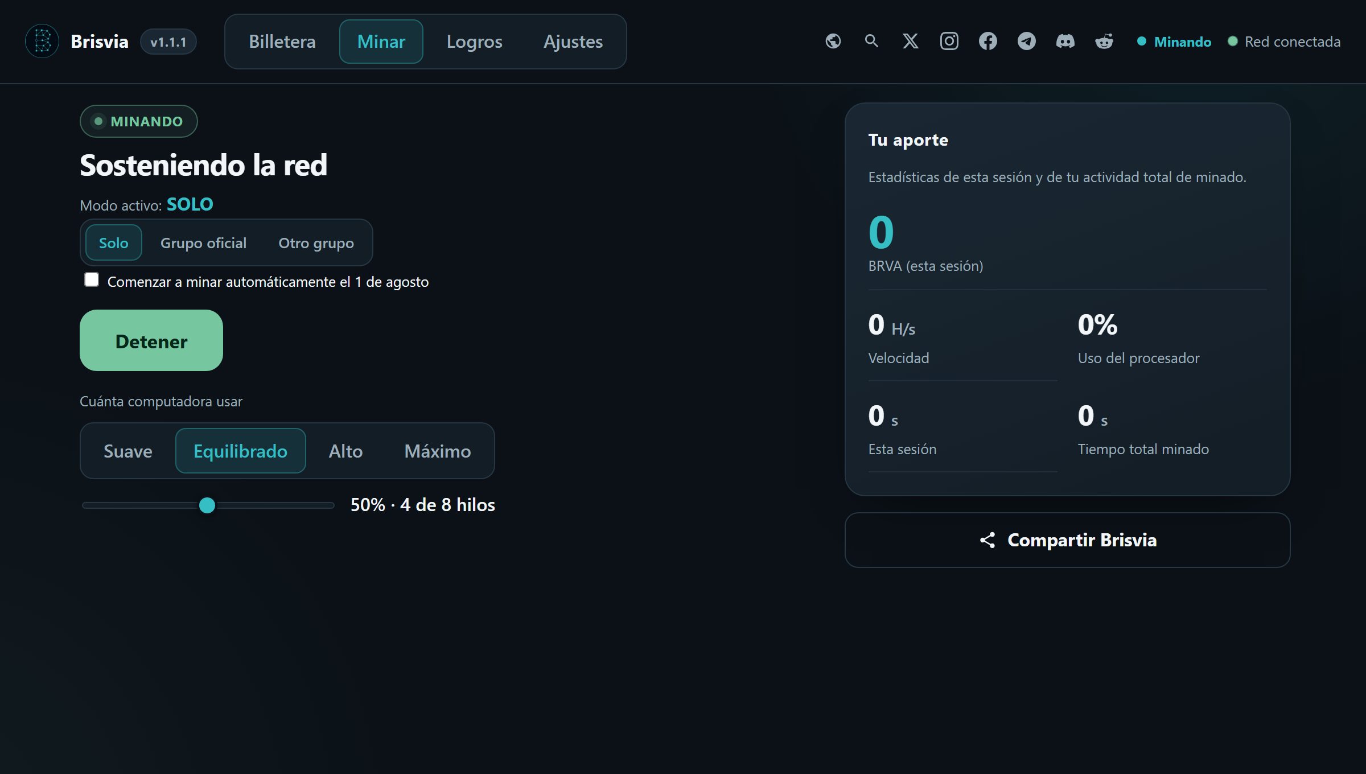
Task: Click the share icon in Compartir Brisvia
Action: click(988, 540)
